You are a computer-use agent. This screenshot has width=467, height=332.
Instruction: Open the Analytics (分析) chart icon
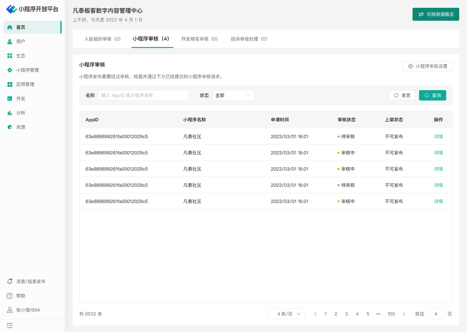tap(10, 113)
